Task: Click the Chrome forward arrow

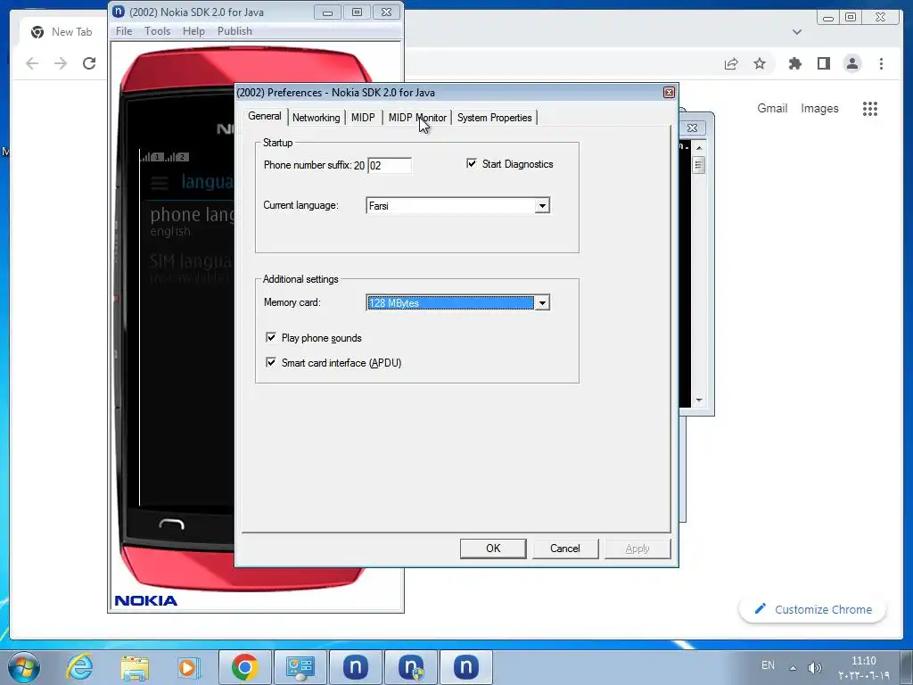Action: click(61, 63)
